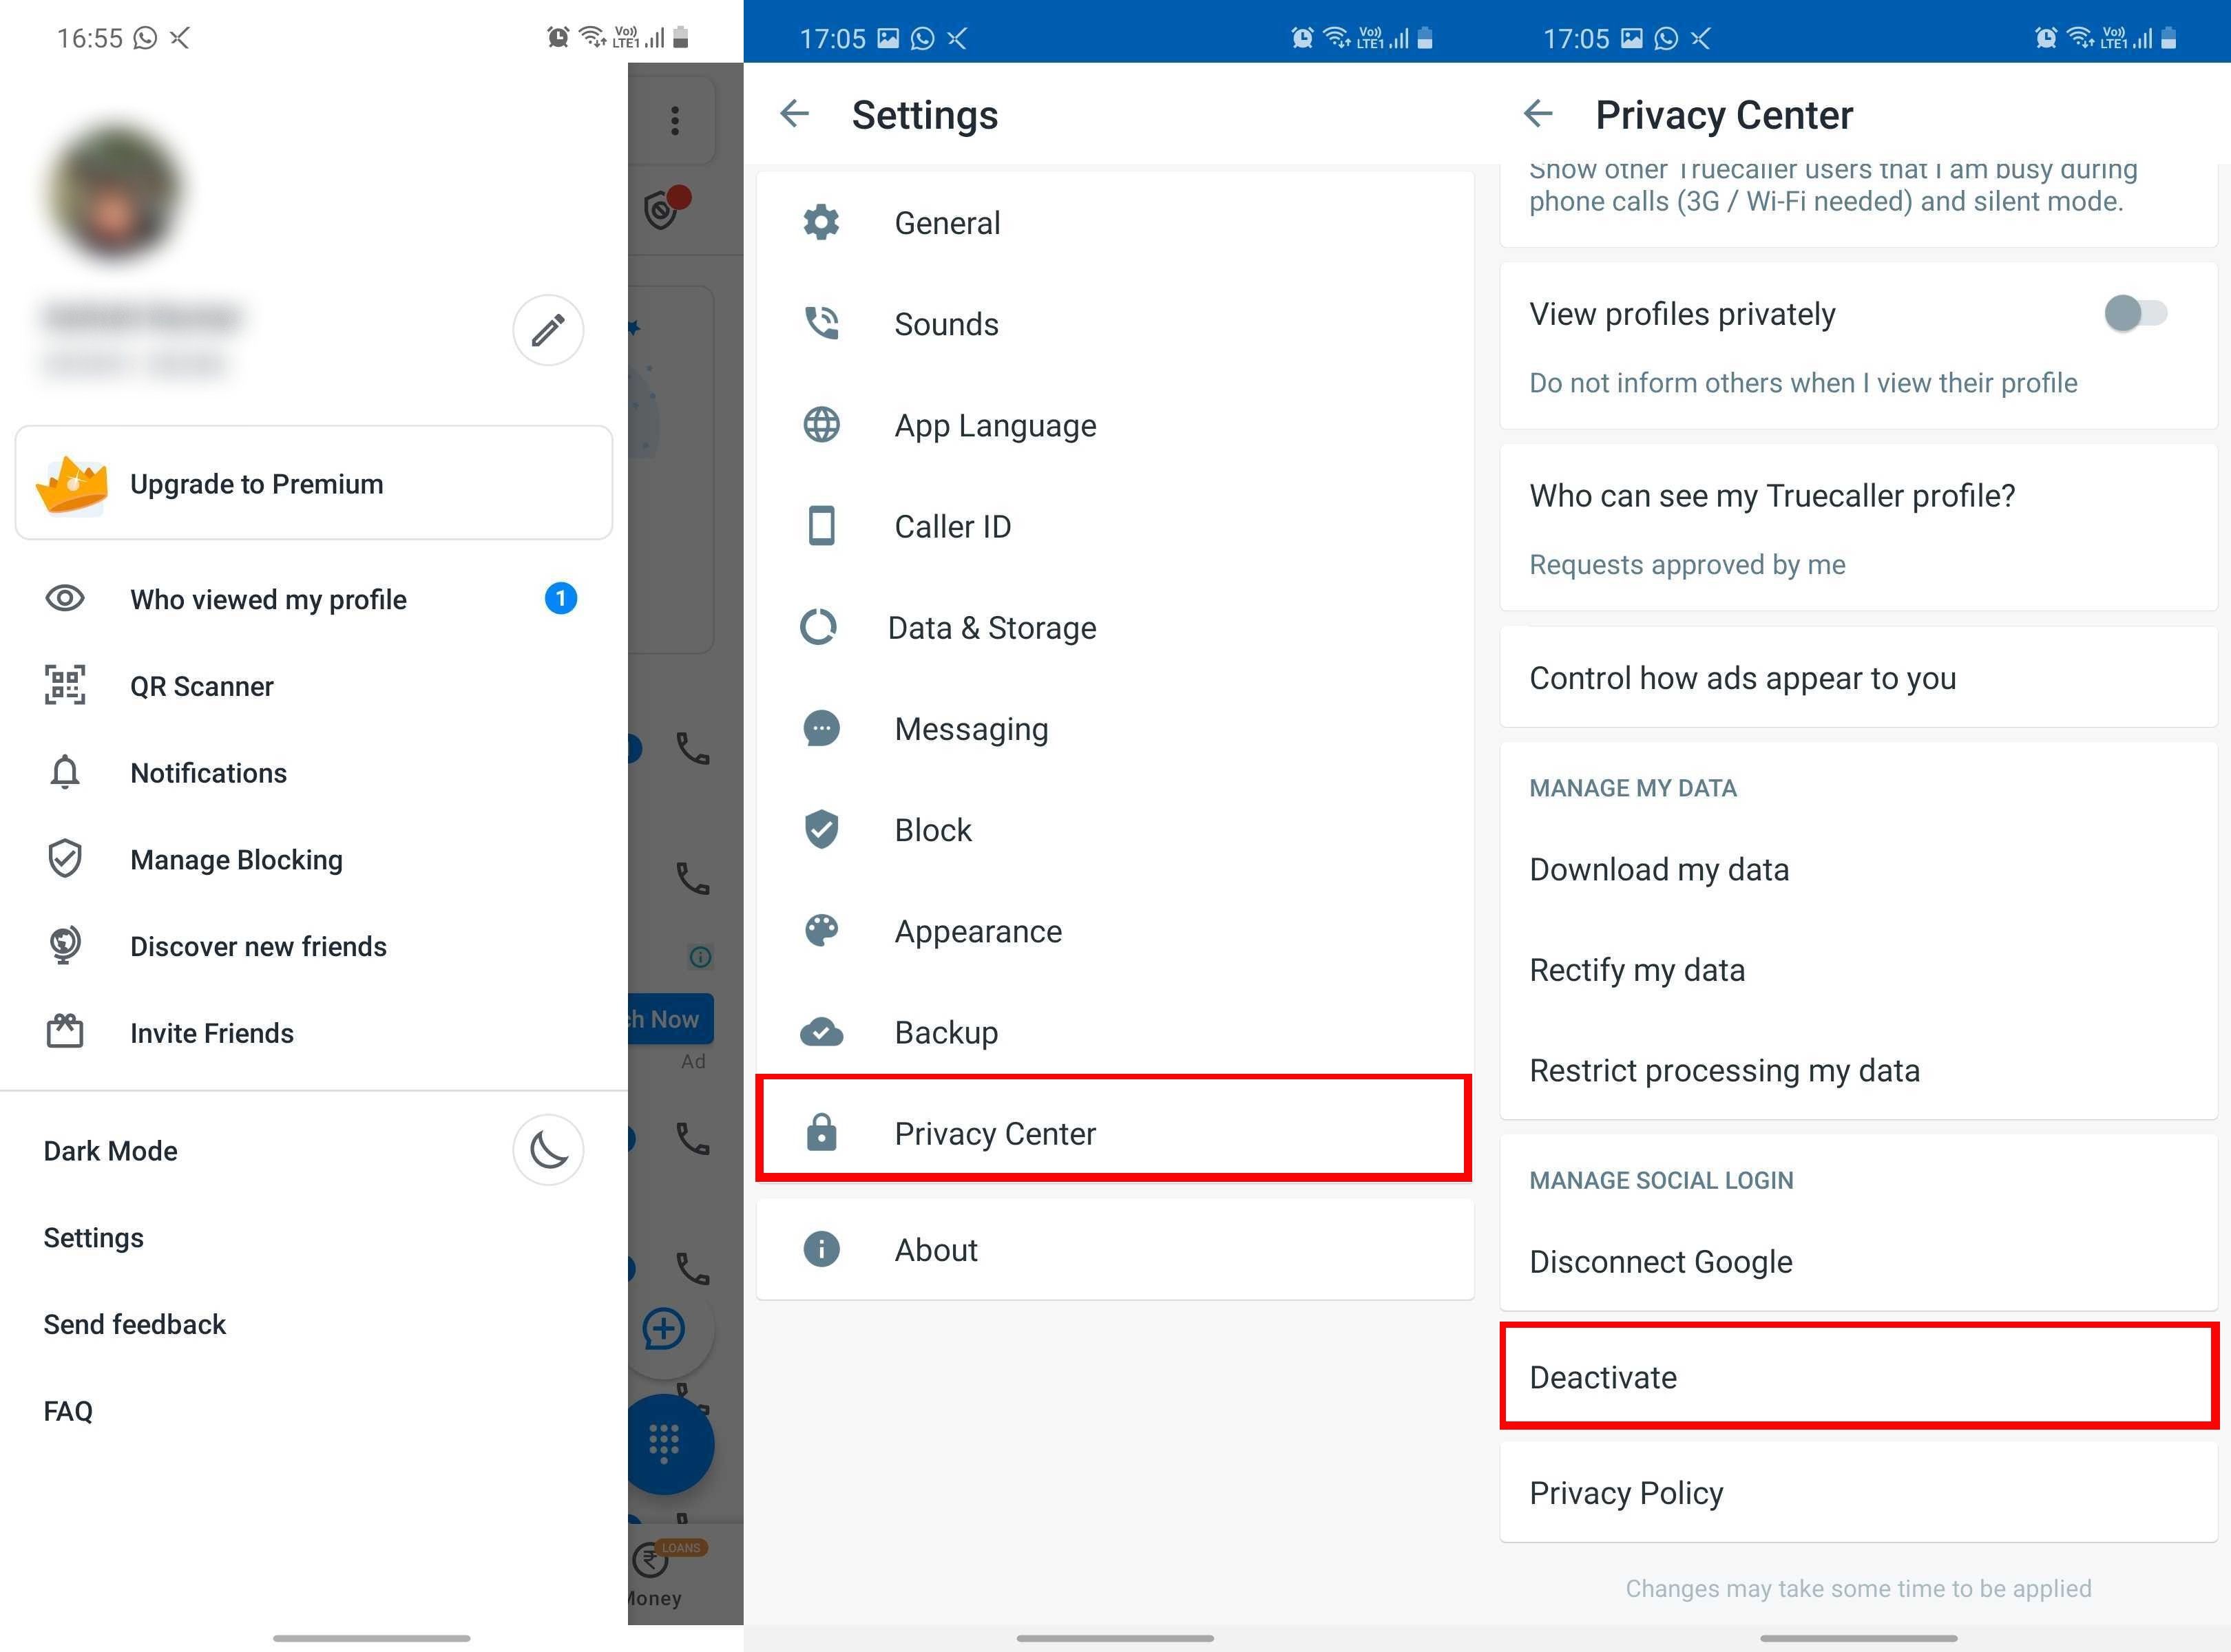The image size is (2231, 1652).
Task: Tap Download my data
Action: pos(1858,869)
